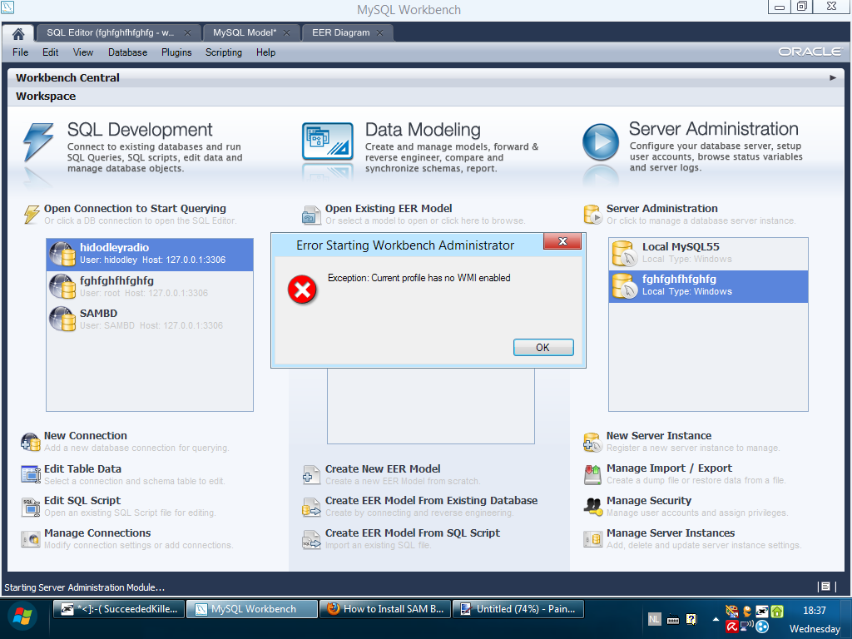Open the File menu
The height and width of the screenshot is (639, 852).
pyautogui.click(x=21, y=52)
